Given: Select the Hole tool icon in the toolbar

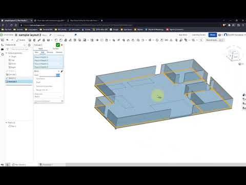Looking at the screenshot, I should click(x=79, y=40).
